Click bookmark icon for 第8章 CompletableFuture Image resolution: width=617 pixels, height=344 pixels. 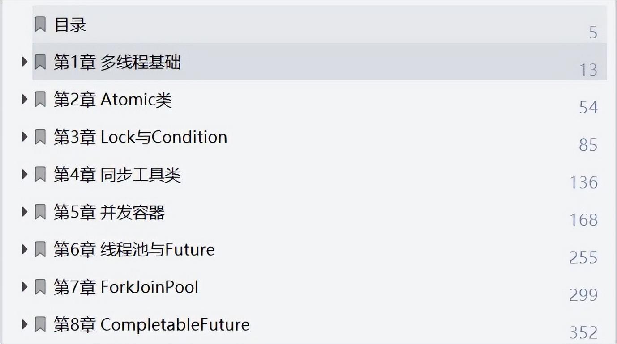40,324
